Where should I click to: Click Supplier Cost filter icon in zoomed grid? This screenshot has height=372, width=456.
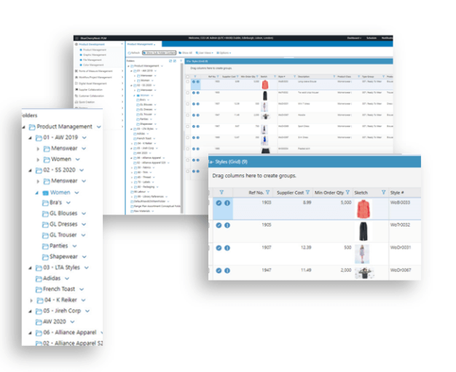(307, 193)
